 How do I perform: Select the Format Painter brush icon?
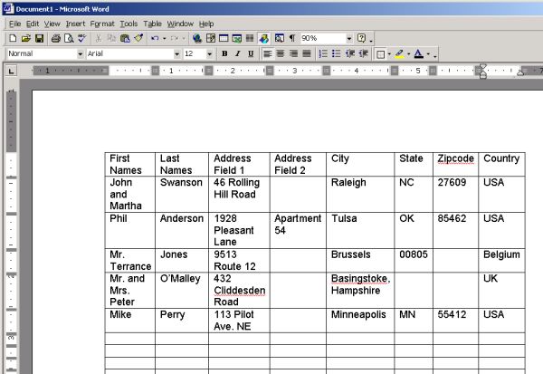tap(138, 39)
